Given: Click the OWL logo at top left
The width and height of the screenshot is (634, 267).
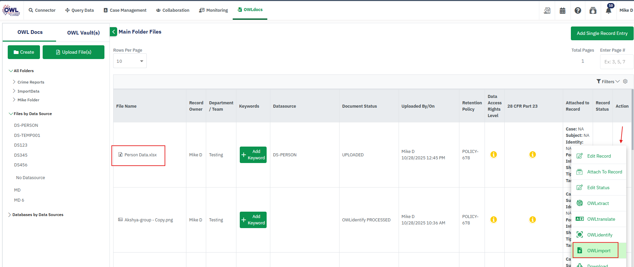Looking at the screenshot, I should pyautogui.click(x=11, y=10).
